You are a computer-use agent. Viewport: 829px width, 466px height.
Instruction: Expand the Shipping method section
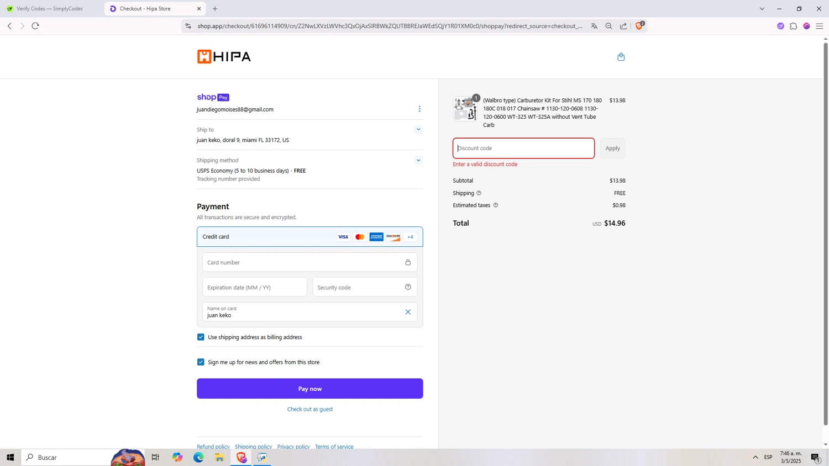pyautogui.click(x=418, y=161)
